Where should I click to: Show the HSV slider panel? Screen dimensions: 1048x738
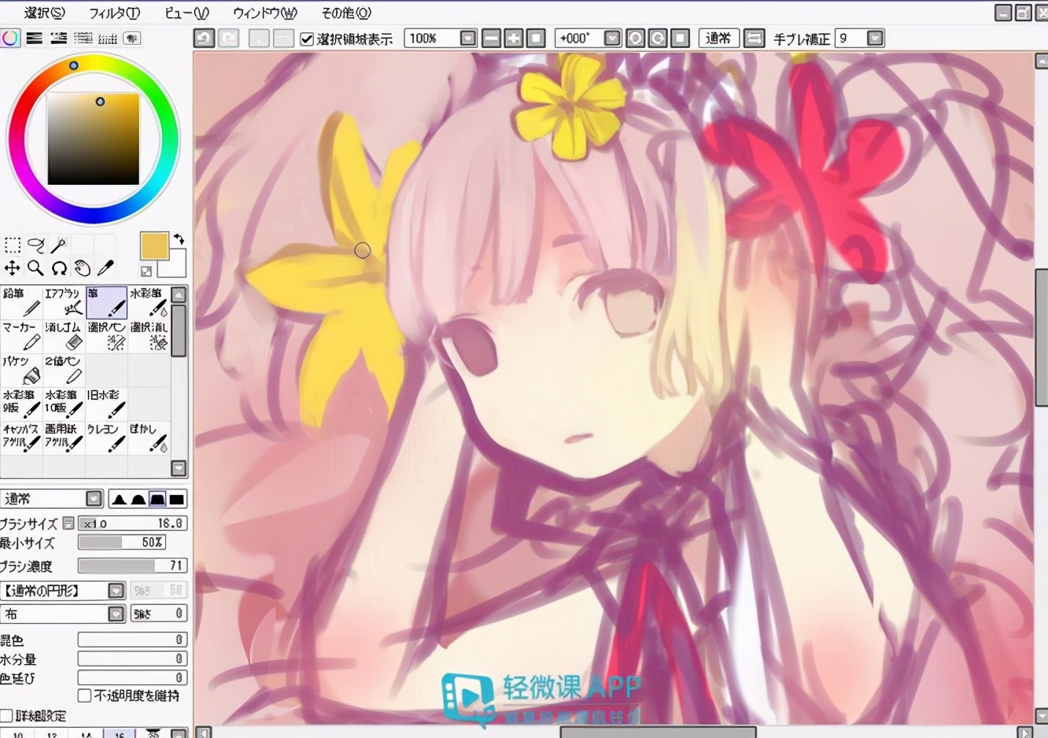(x=59, y=38)
